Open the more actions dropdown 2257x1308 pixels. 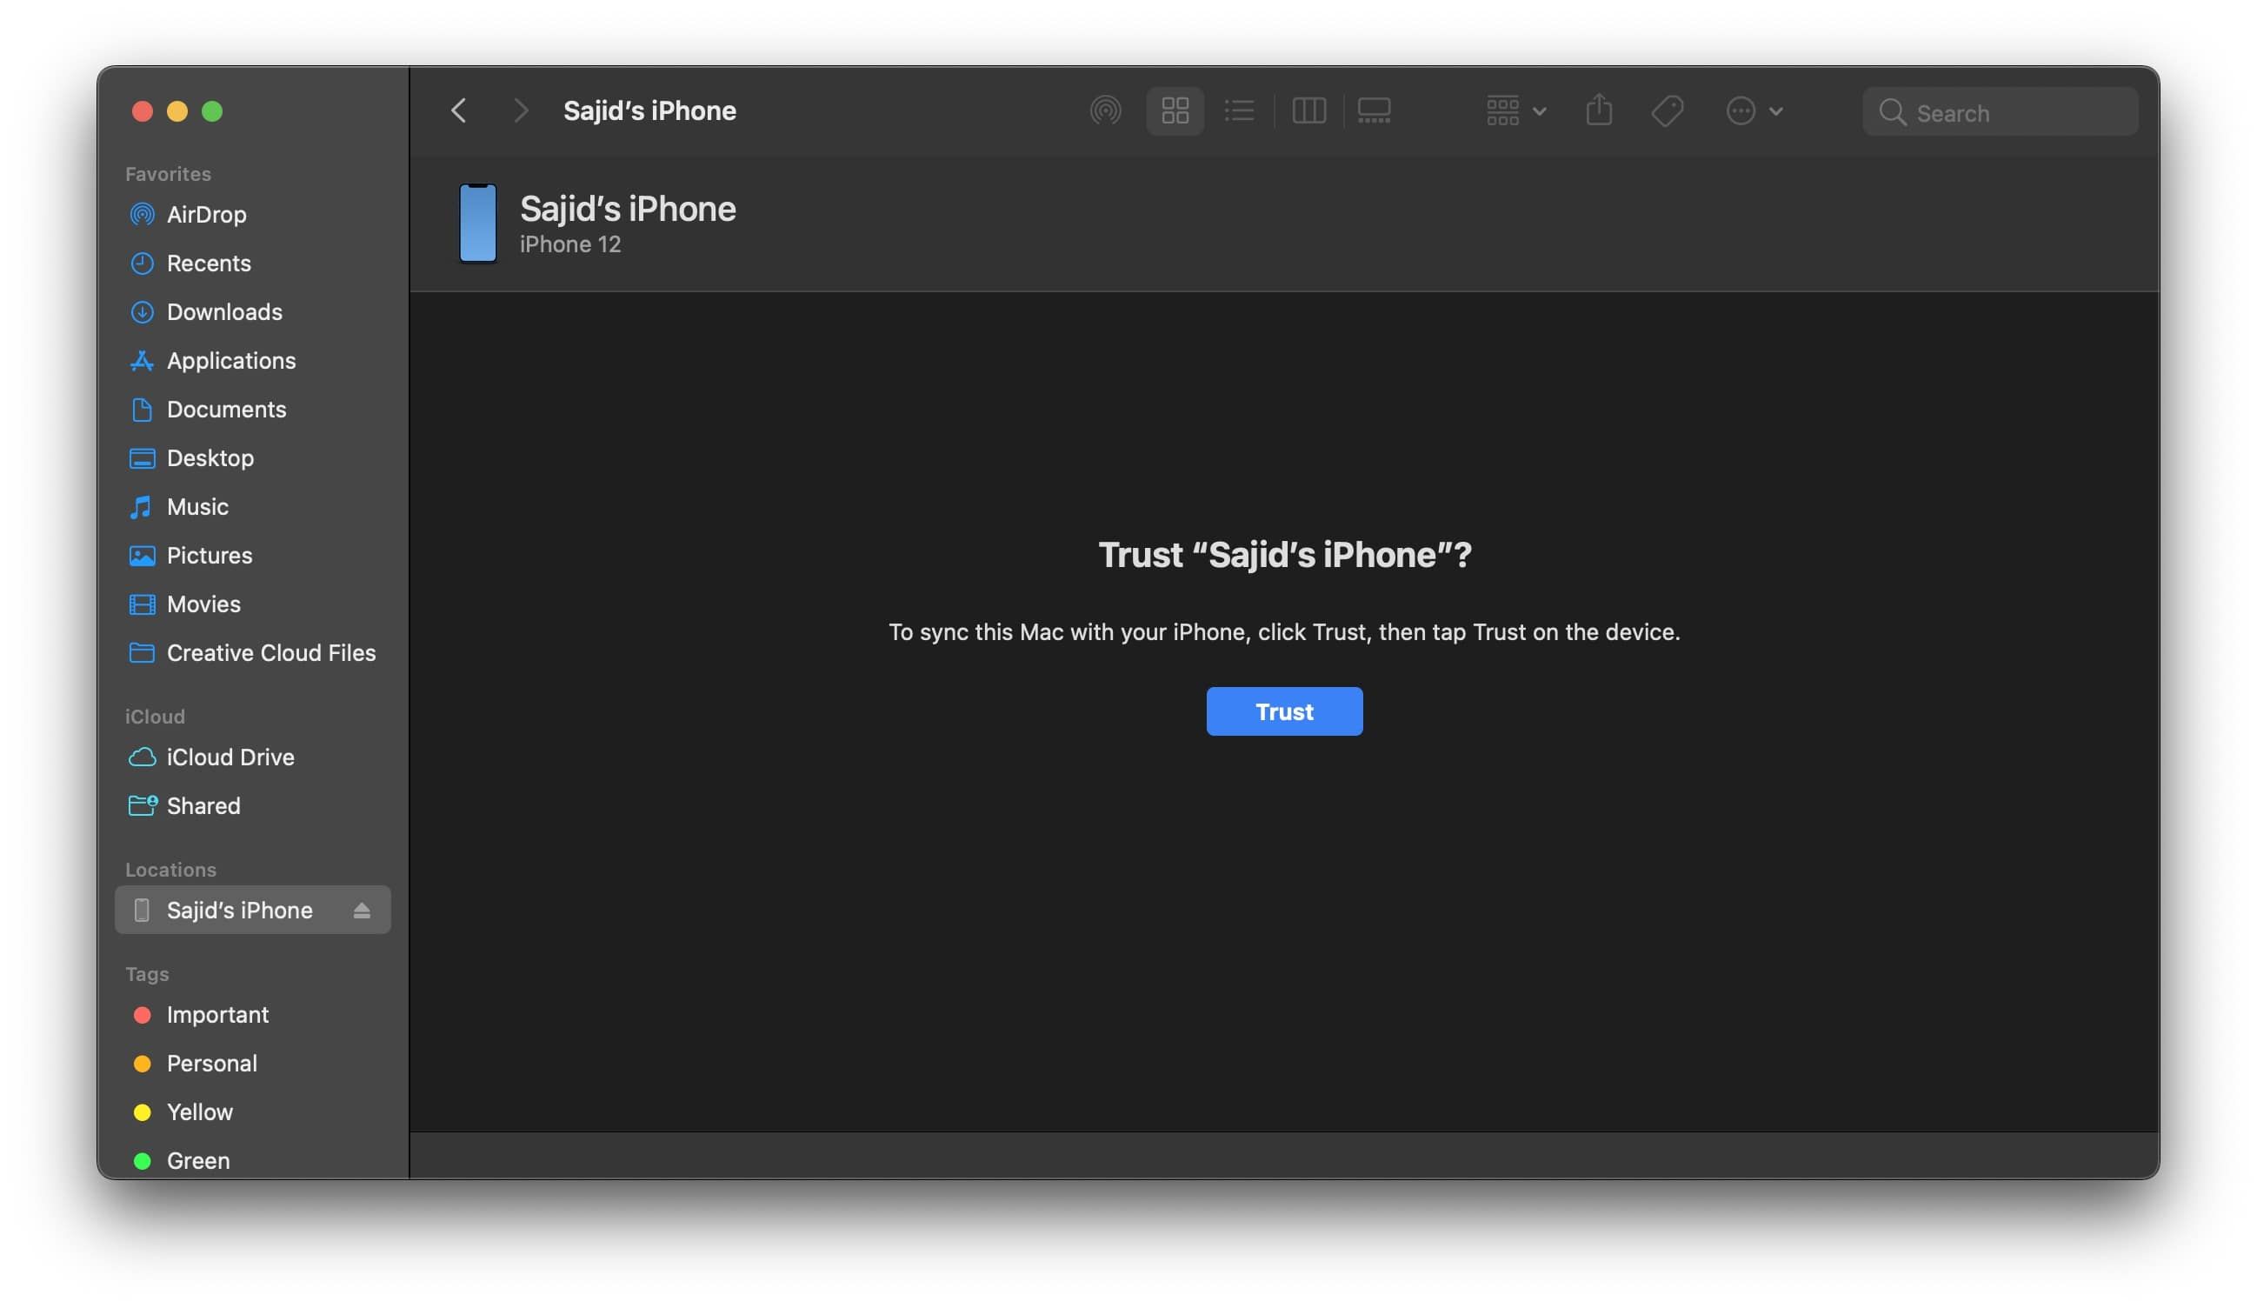click(x=1752, y=110)
